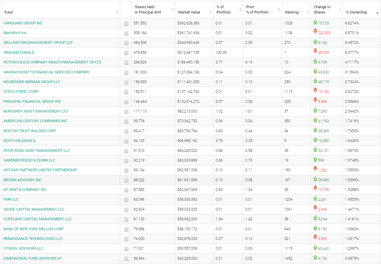Sort by Market Value column
The image size is (381, 264).
tap(194, 10)
